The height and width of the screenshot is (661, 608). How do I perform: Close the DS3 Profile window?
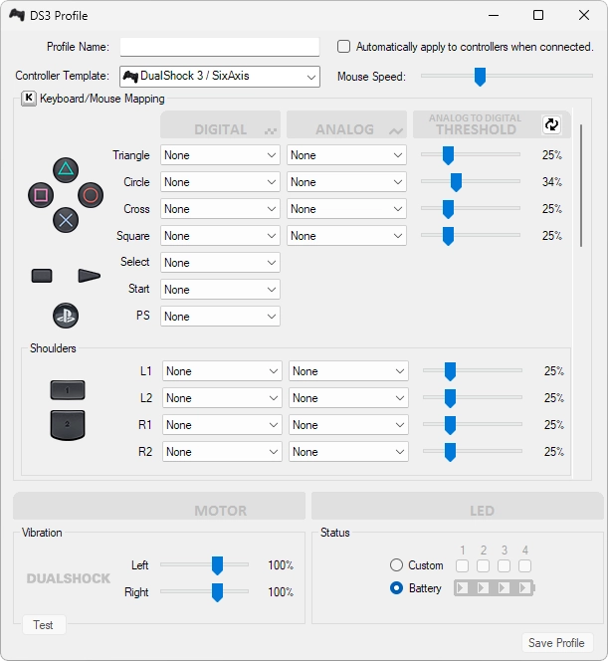tap(584, 15)
